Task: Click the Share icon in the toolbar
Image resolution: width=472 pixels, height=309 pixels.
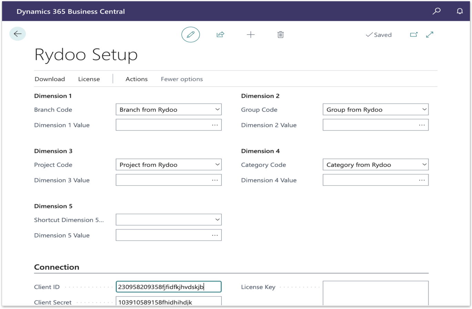Action: pyautogui.click(x=220, y=34)
